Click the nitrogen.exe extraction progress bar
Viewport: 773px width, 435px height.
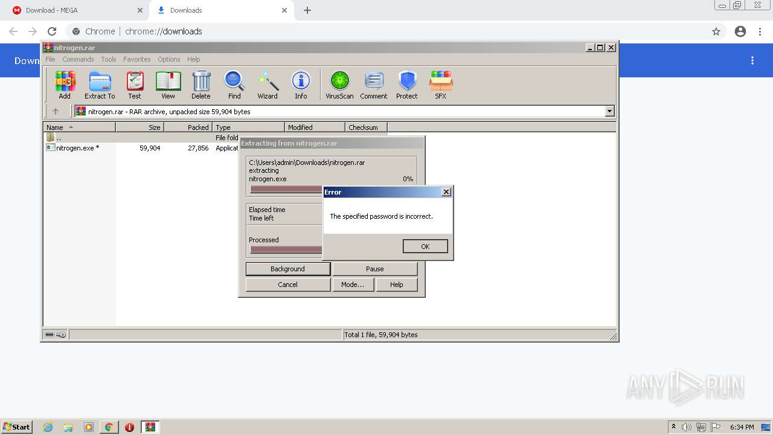[x=286, y=189]
